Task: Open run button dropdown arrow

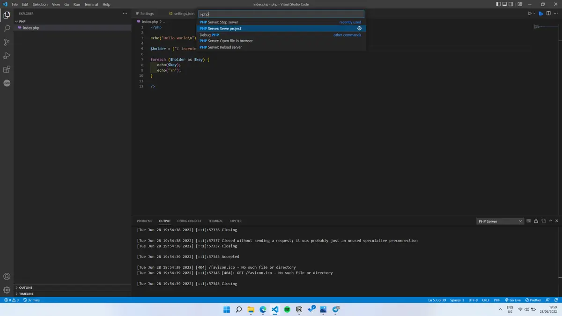Action: click(534, 14)
